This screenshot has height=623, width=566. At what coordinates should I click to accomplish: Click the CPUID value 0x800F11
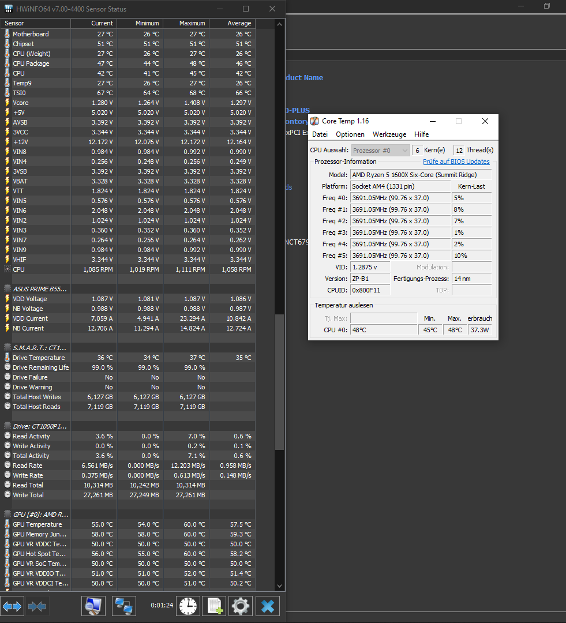(370, 290)
